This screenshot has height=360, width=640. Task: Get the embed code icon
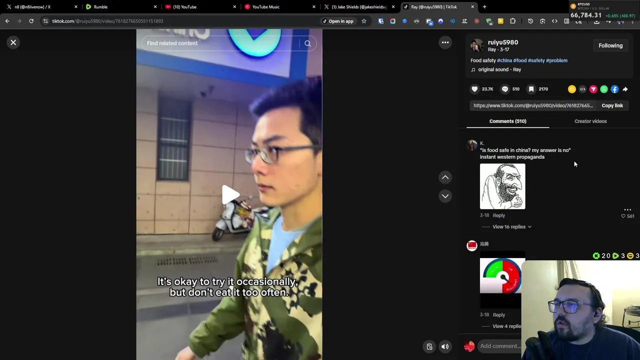[582, 89]
